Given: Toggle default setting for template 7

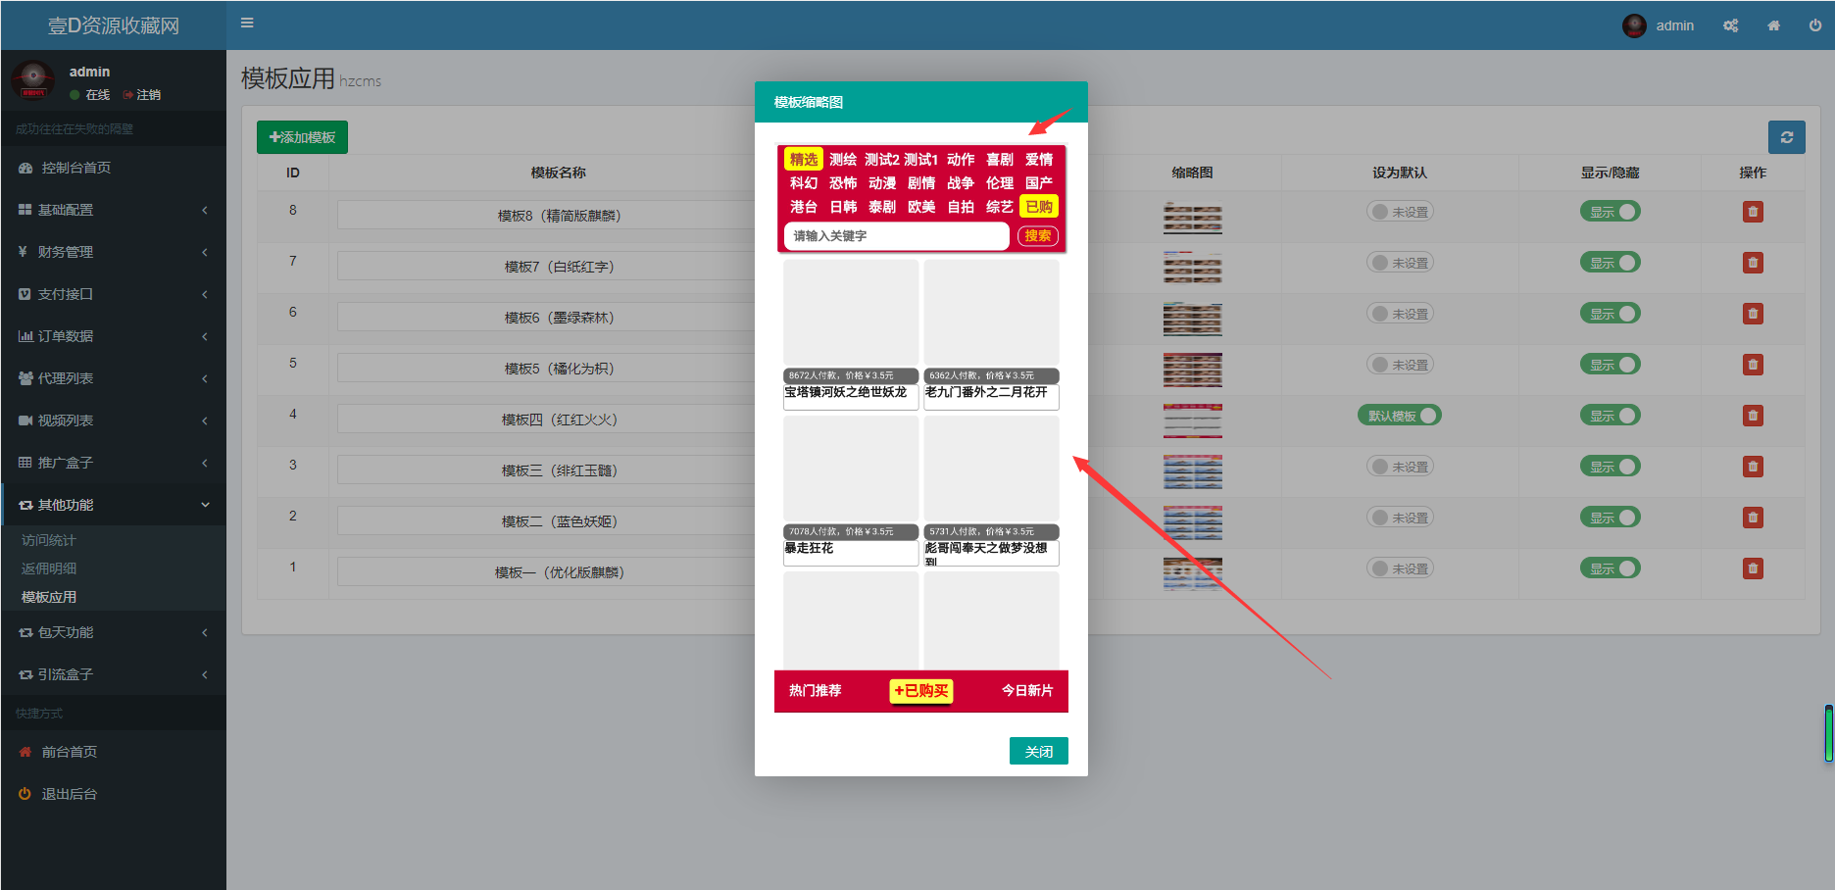Looking at the screenshot, I should 1400,263.
